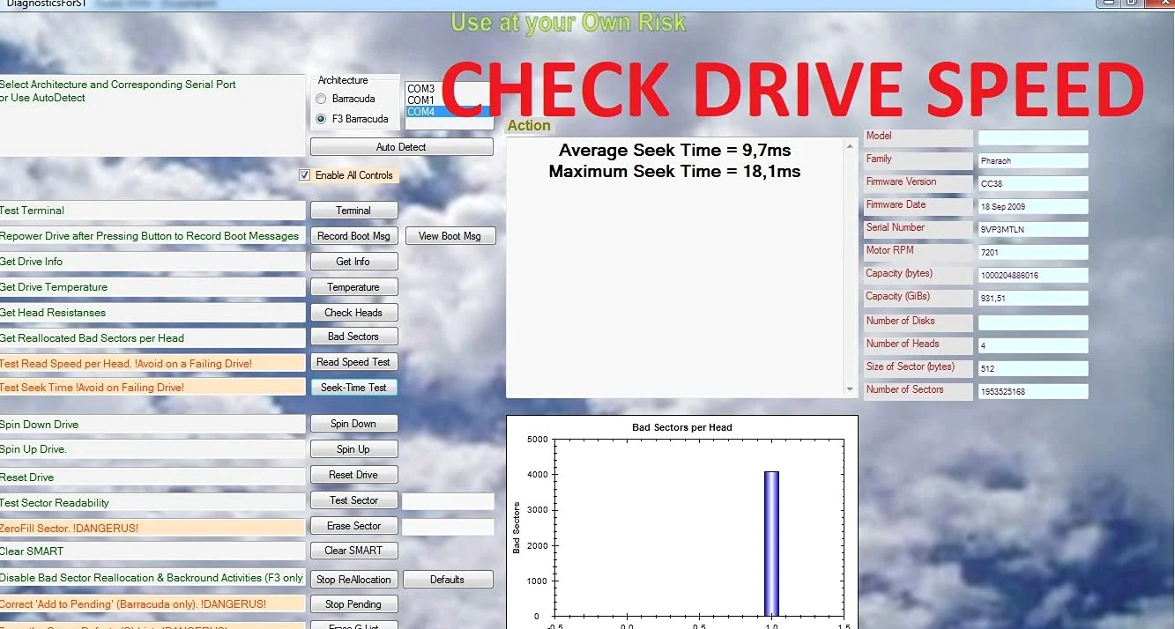Click the Check Heads button
1175x629 pixels.
(x=353, y=313)
